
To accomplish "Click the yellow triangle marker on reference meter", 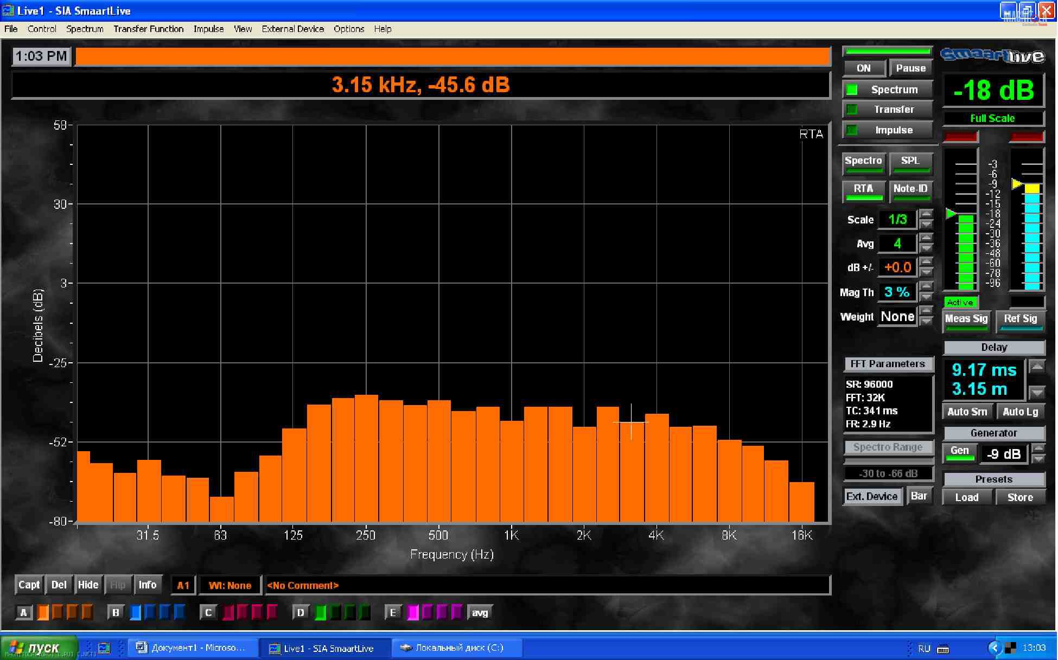I will coord(1017,184).
